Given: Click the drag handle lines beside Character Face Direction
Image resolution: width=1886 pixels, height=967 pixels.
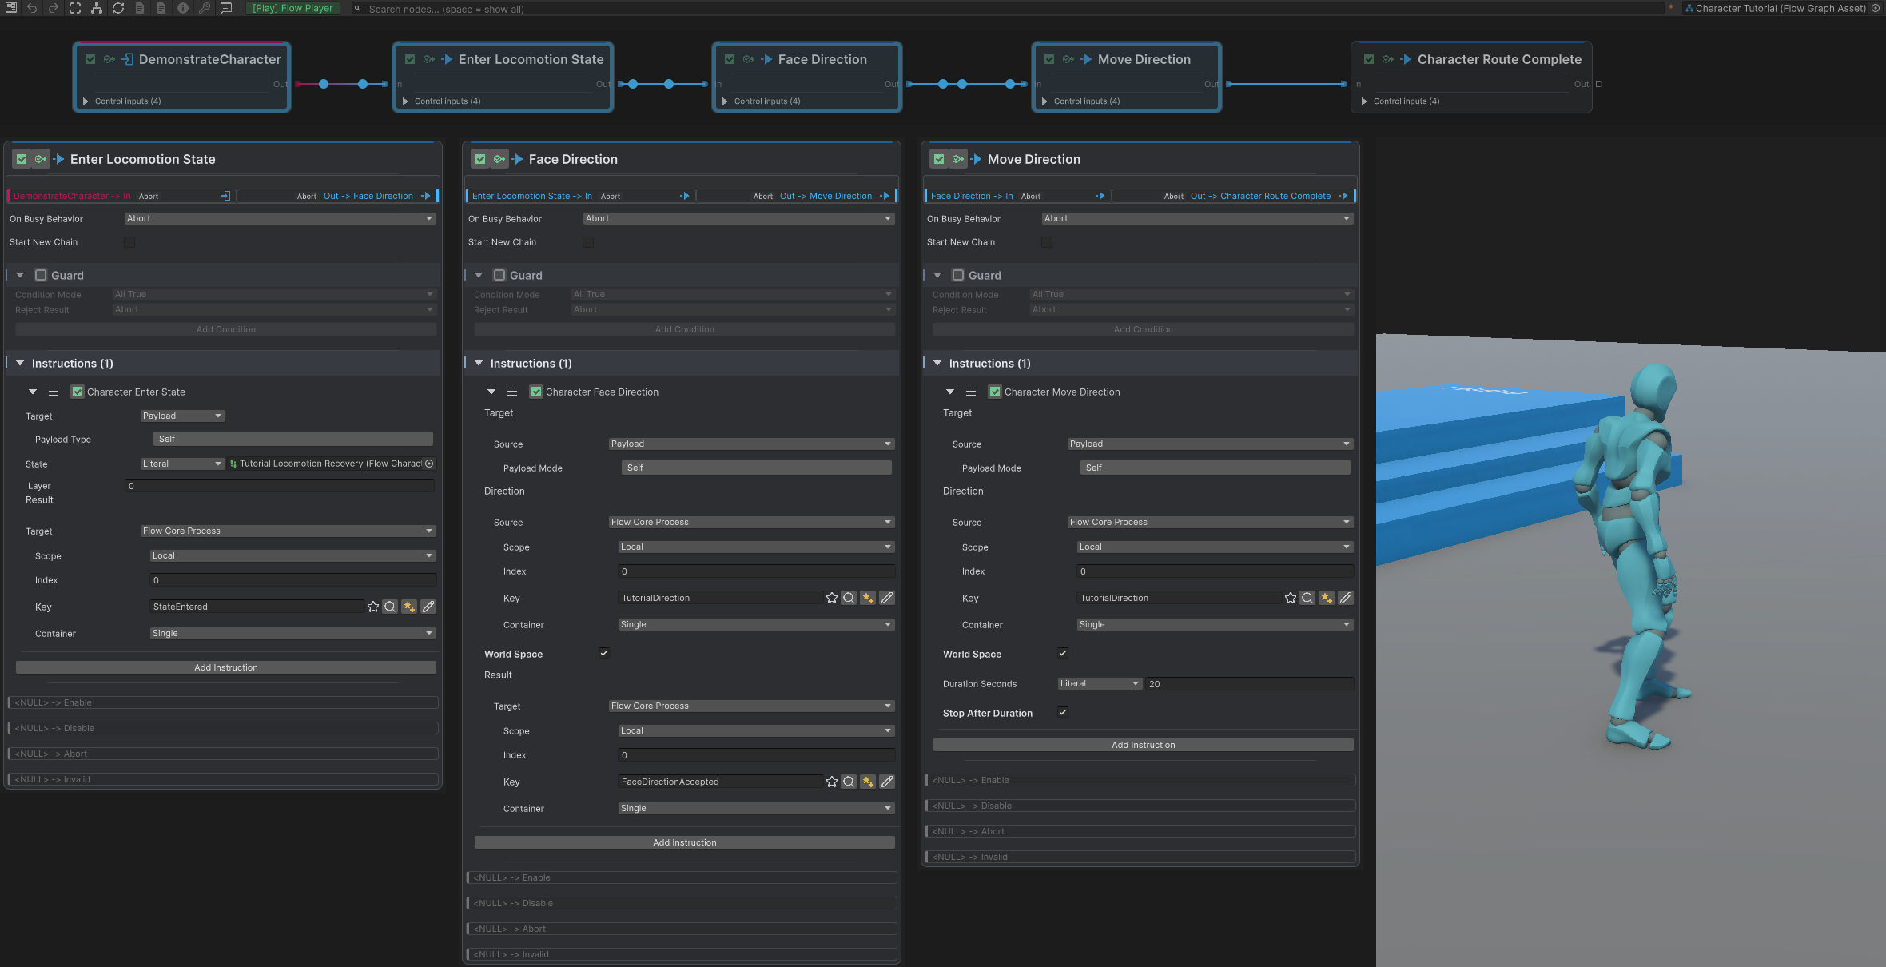Looking at the screenshot, I should pos(512,392).
